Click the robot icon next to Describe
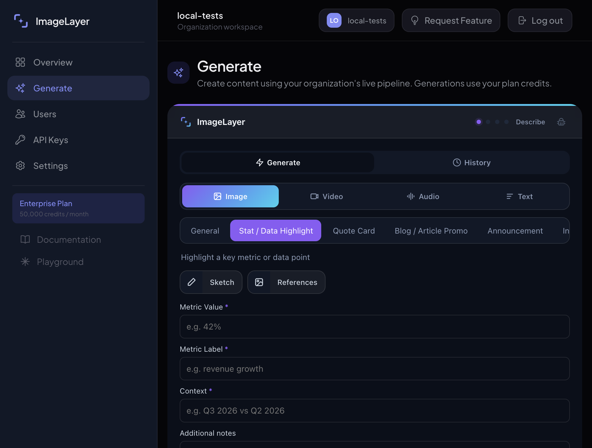Image resolution: width=592 pixels, height=448 pixels. pos(561,122)
